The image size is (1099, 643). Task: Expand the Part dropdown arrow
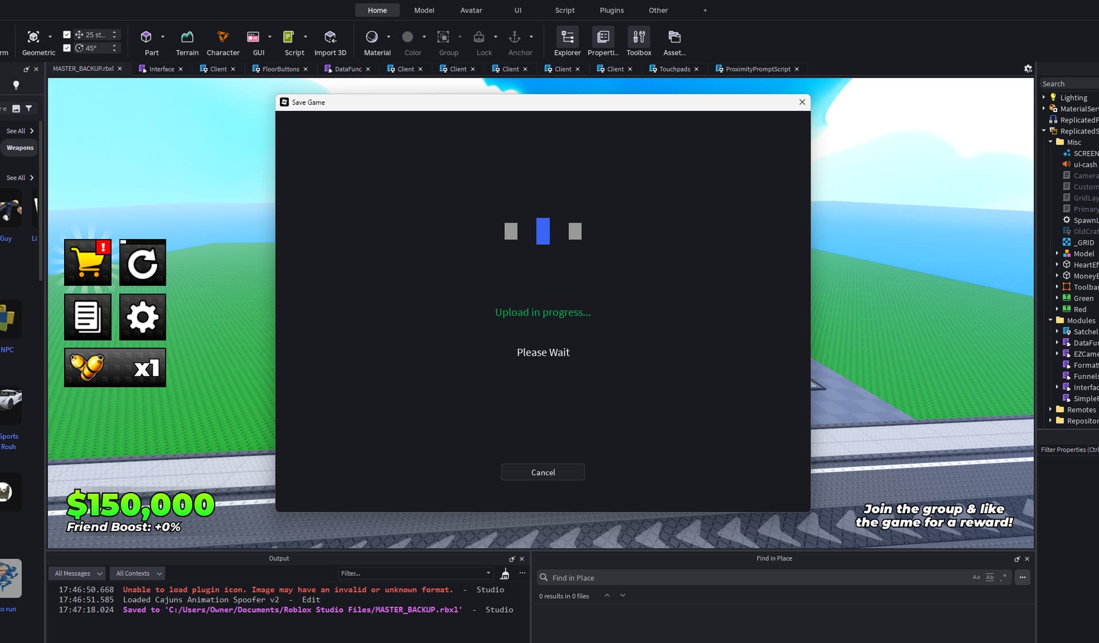click(163, 37)
